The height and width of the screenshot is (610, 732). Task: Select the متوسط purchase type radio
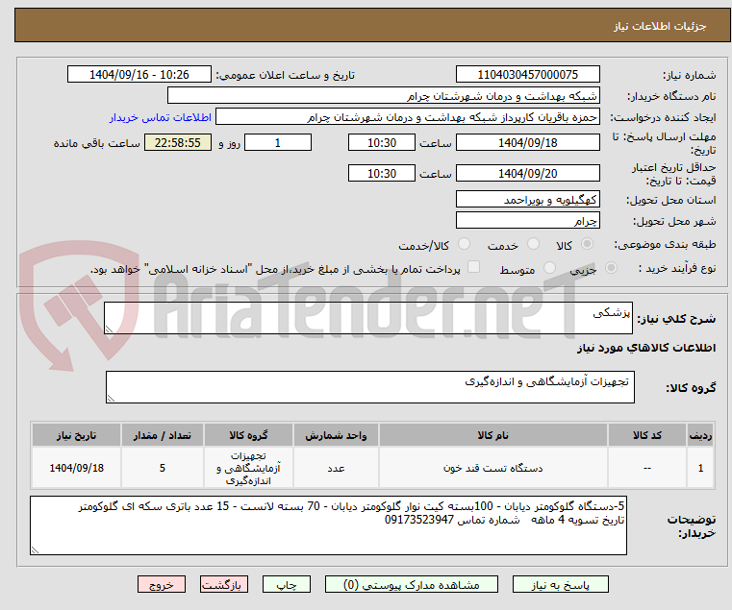tap(550, 268)
